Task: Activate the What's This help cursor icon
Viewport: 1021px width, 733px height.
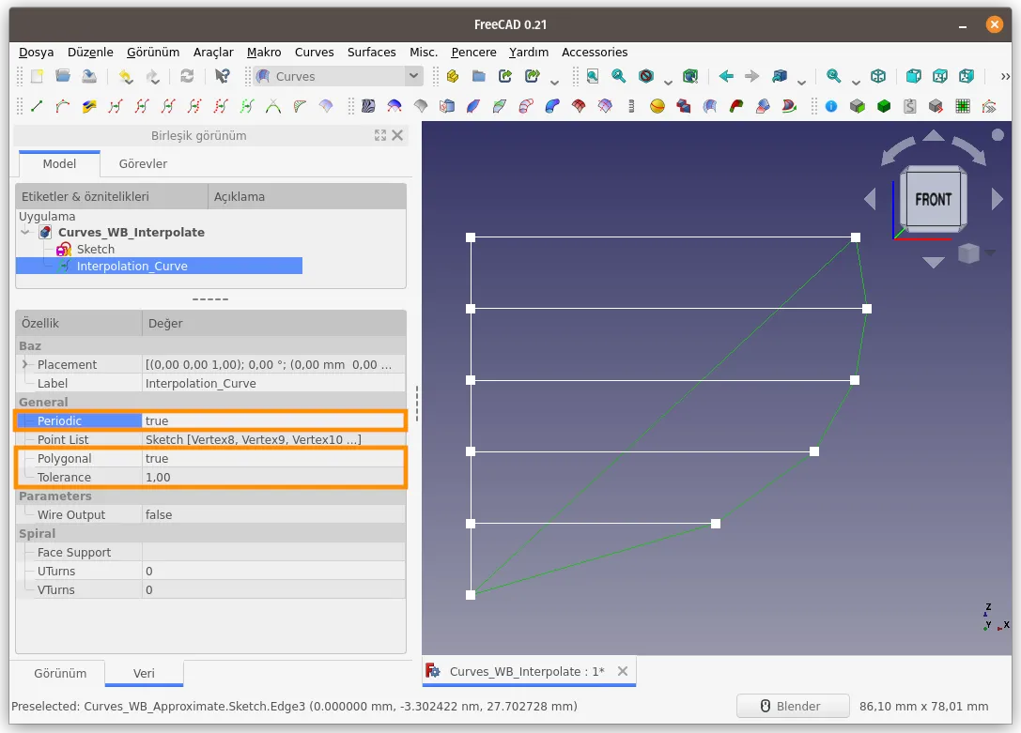Action: (x=222, y=76)
